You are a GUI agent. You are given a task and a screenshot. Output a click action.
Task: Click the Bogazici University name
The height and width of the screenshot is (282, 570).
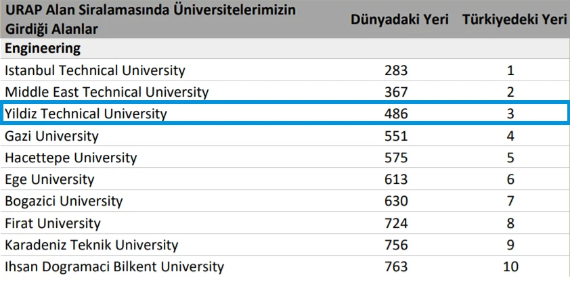(64, 201)
